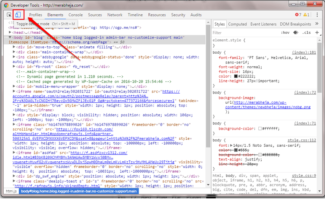This screenshot has width=325, height=206.
Task: Click the red error count icon
Action: click(297, 15)
